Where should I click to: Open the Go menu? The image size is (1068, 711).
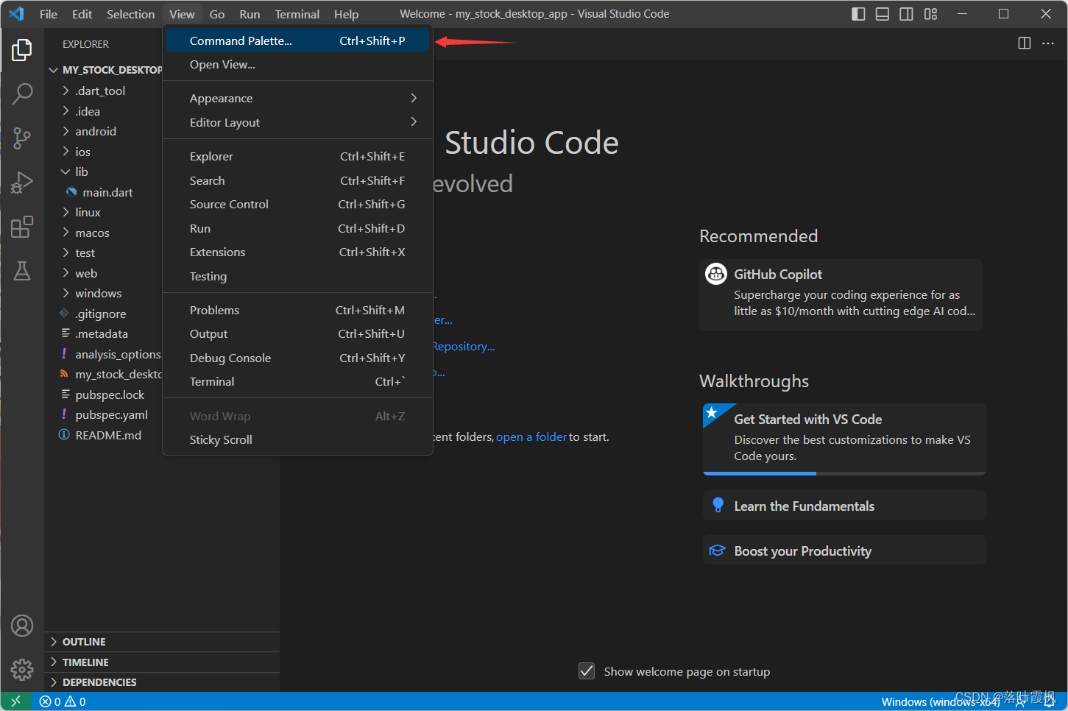click(x=217, y=14)
